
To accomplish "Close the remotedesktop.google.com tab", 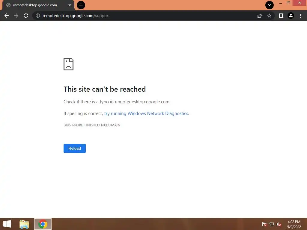I will 70,5.
